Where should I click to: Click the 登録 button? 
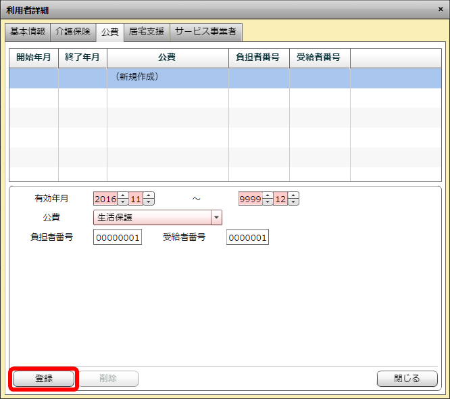[44, 379]
